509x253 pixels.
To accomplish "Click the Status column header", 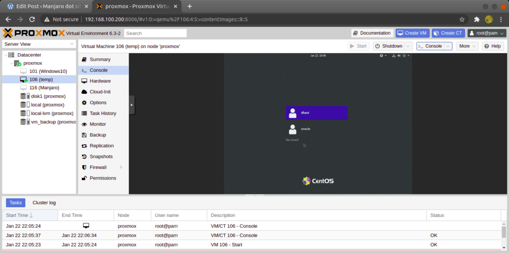I will coord(464,216).
